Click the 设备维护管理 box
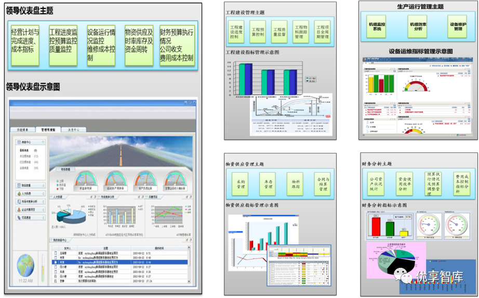 pos(458,27)
